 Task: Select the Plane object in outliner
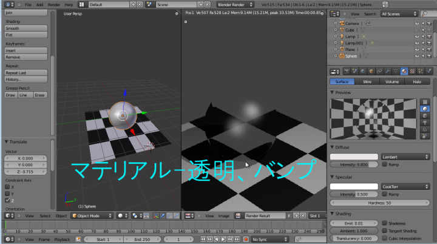click(x=351, y=49)
